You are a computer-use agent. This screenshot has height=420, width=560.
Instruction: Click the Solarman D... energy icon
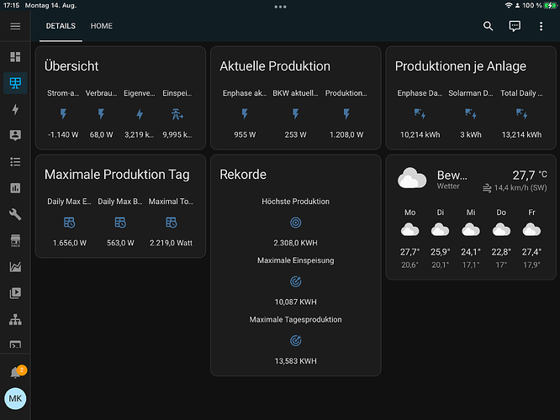471,114
